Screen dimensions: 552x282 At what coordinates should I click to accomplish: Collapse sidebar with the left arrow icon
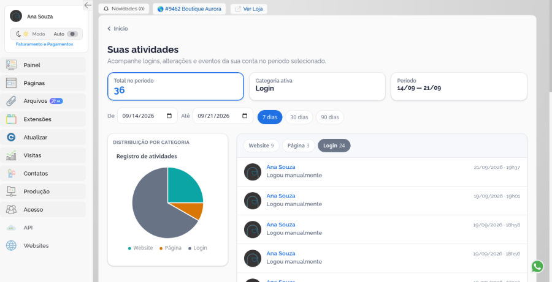tap(88, 5)
